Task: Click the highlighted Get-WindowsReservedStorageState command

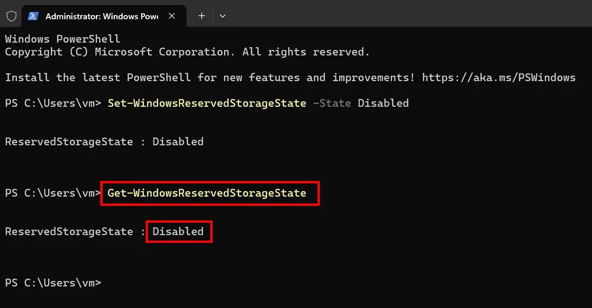Action: tap(207, 193)
